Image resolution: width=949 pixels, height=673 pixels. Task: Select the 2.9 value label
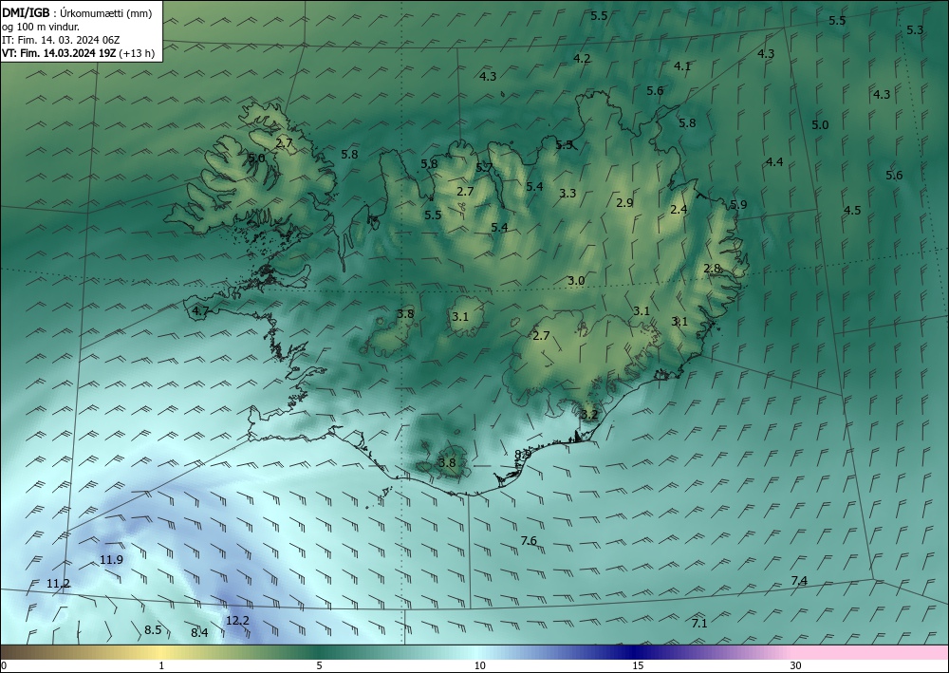pos(624,203)
